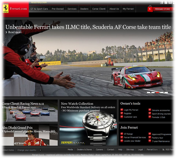Open the About Us menu
The width and height of the screenshot is (176, 158).
click(114, 9)
